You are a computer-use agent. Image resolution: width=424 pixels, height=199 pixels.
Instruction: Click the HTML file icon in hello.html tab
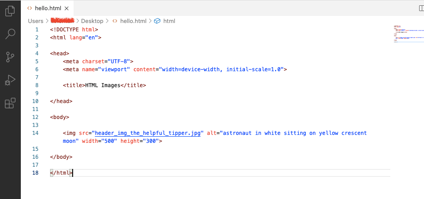30,8
